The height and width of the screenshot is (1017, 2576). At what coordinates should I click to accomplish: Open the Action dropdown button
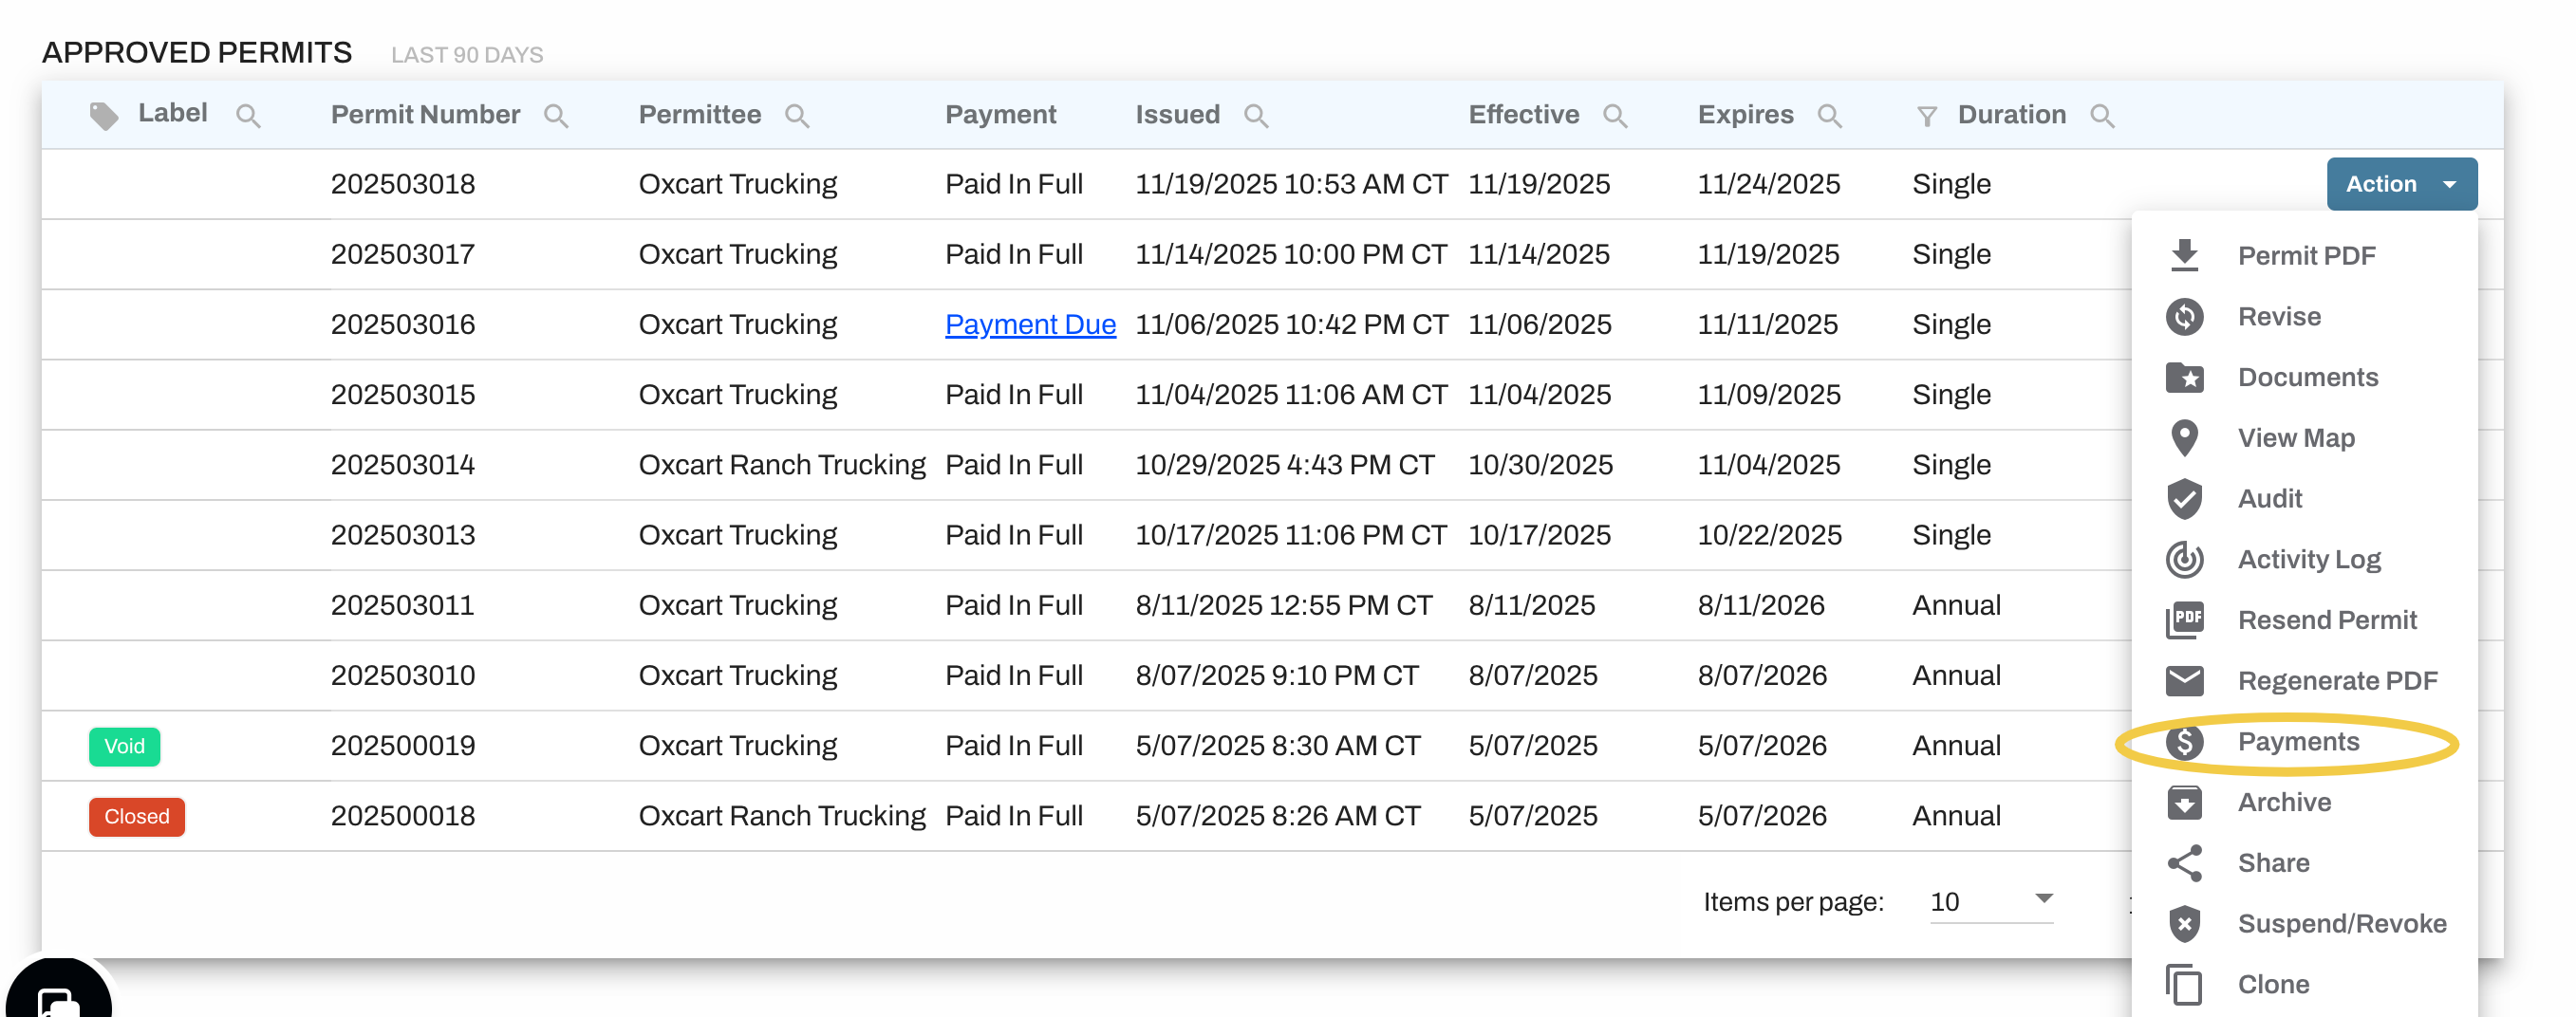pyautogui.click(x=2401, y=184)
